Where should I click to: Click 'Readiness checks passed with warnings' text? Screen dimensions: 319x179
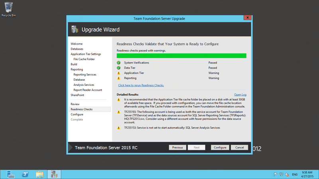point(141,51)
